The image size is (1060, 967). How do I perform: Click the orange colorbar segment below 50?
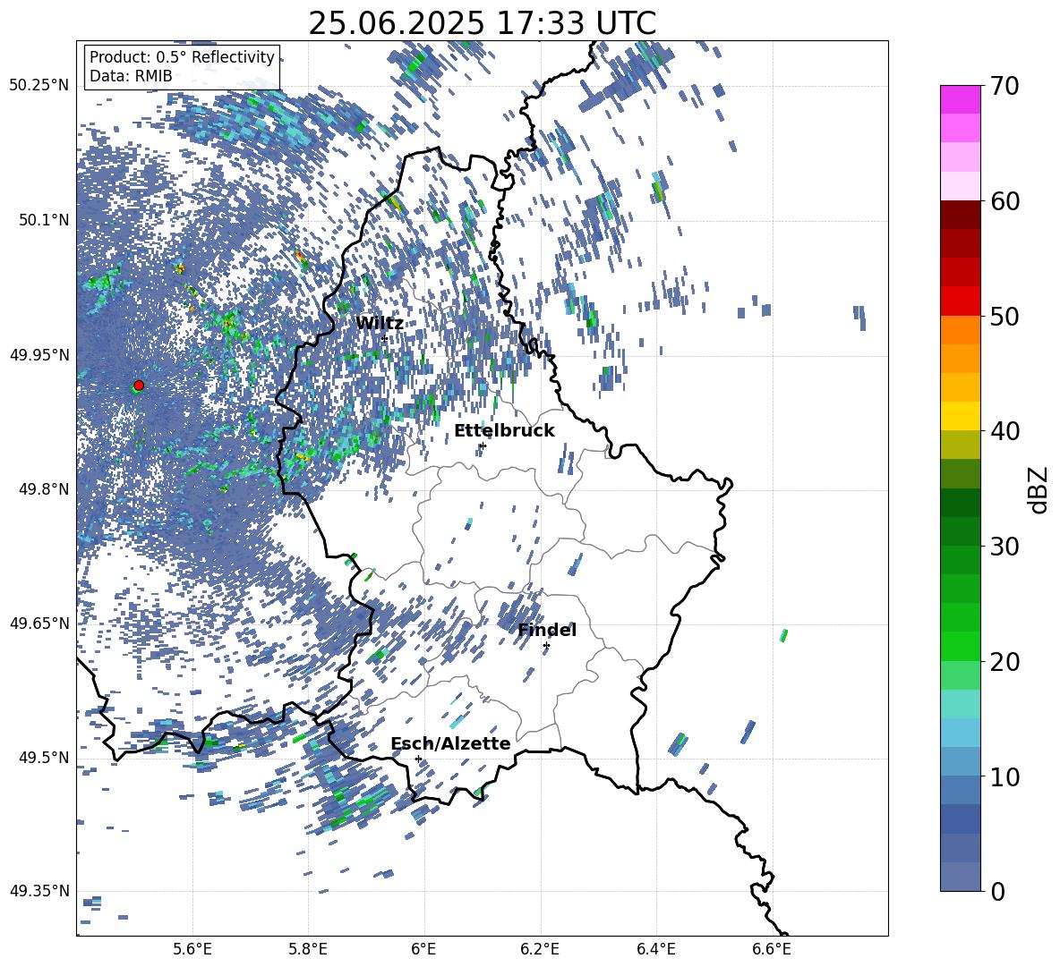[960, 329]
